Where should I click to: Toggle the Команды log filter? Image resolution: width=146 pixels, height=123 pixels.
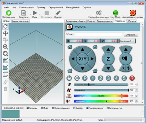pyautogui.click(x=32, y=108)
